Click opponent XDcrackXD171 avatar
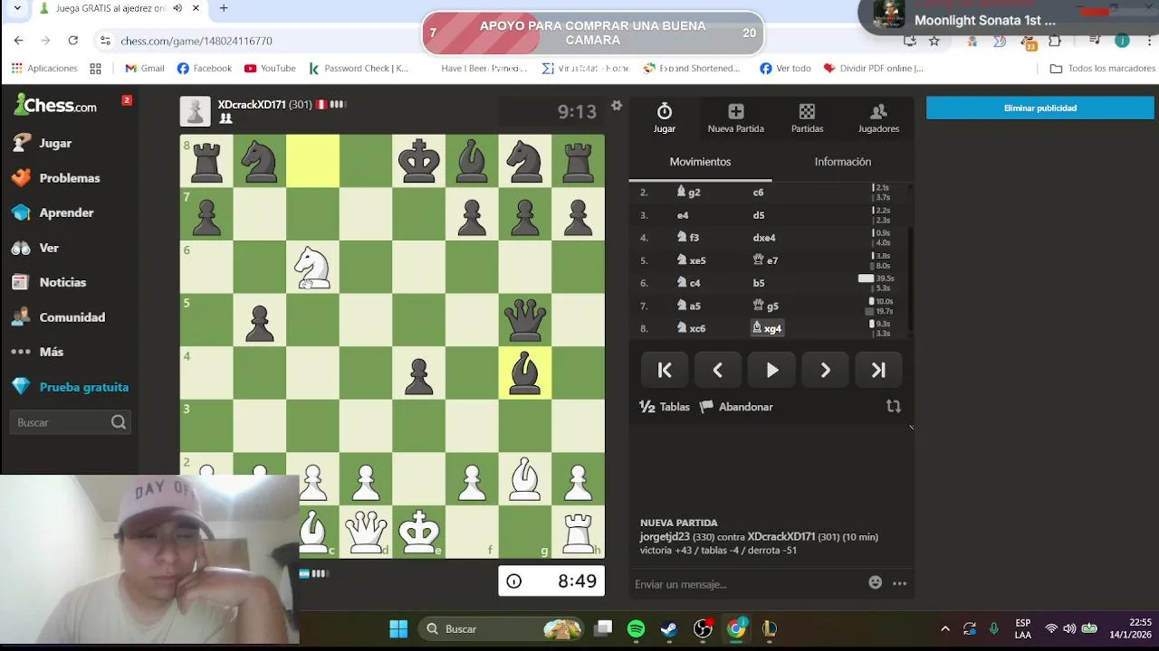The height and width of the screenshot is (651, 1159). [x=195, y=111]
